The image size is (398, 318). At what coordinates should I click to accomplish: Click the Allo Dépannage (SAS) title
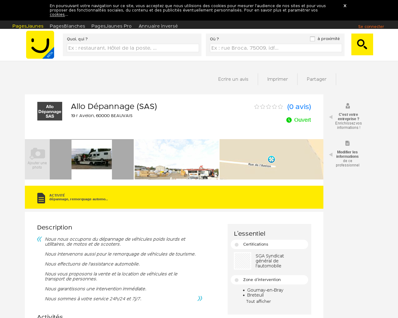tap(114, 106)
